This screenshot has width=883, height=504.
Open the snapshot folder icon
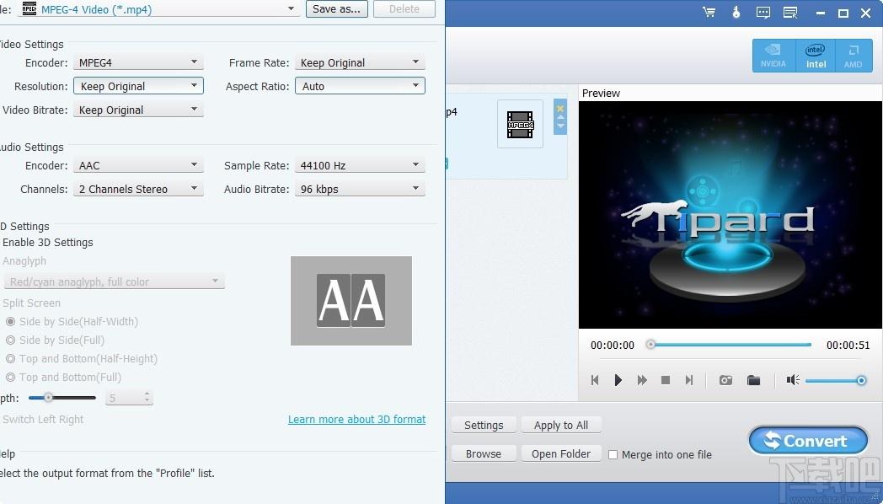[753, 380]
